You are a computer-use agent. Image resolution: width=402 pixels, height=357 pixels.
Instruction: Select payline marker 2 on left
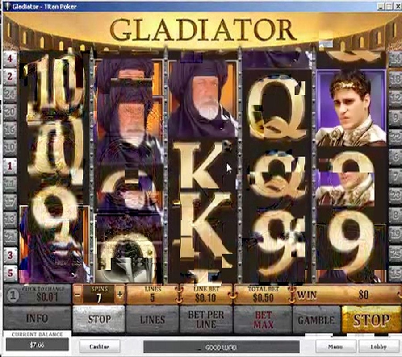10,76
